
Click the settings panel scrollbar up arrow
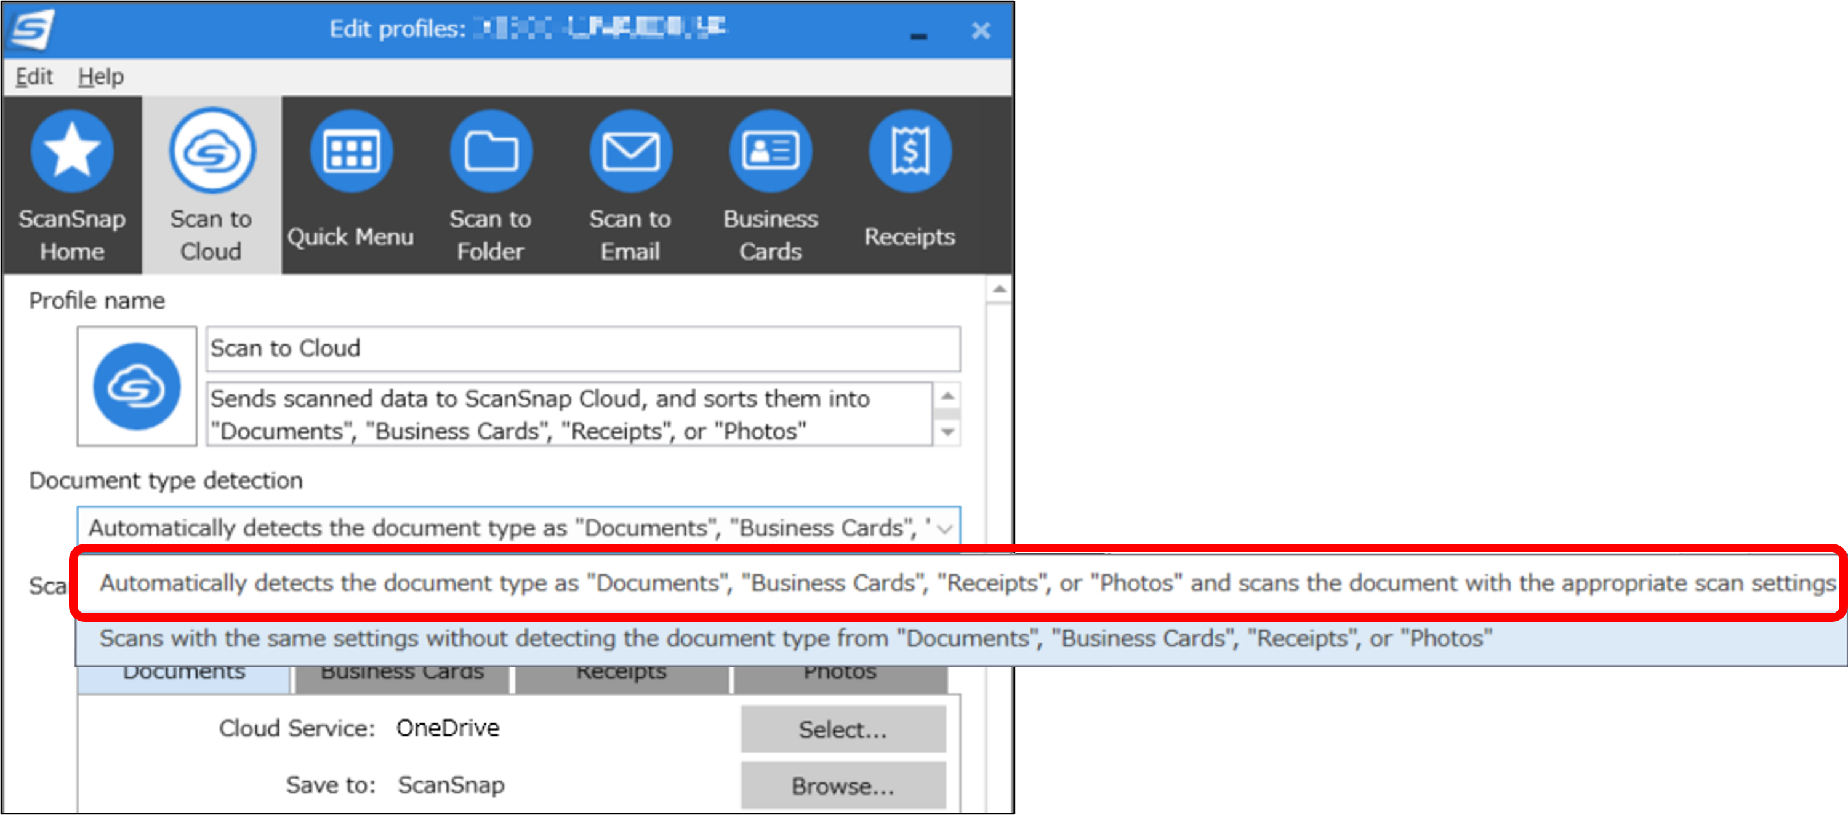(998, 290)
